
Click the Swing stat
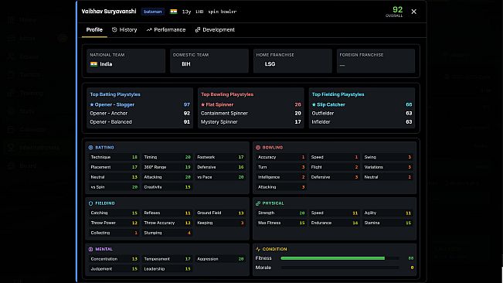[388, 157]
